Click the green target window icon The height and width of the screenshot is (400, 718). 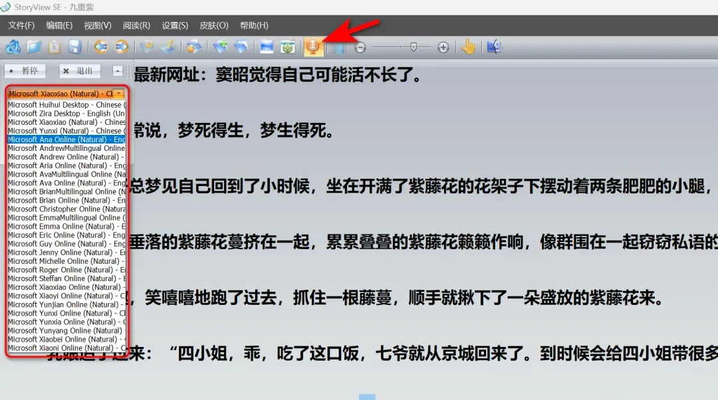287,47
